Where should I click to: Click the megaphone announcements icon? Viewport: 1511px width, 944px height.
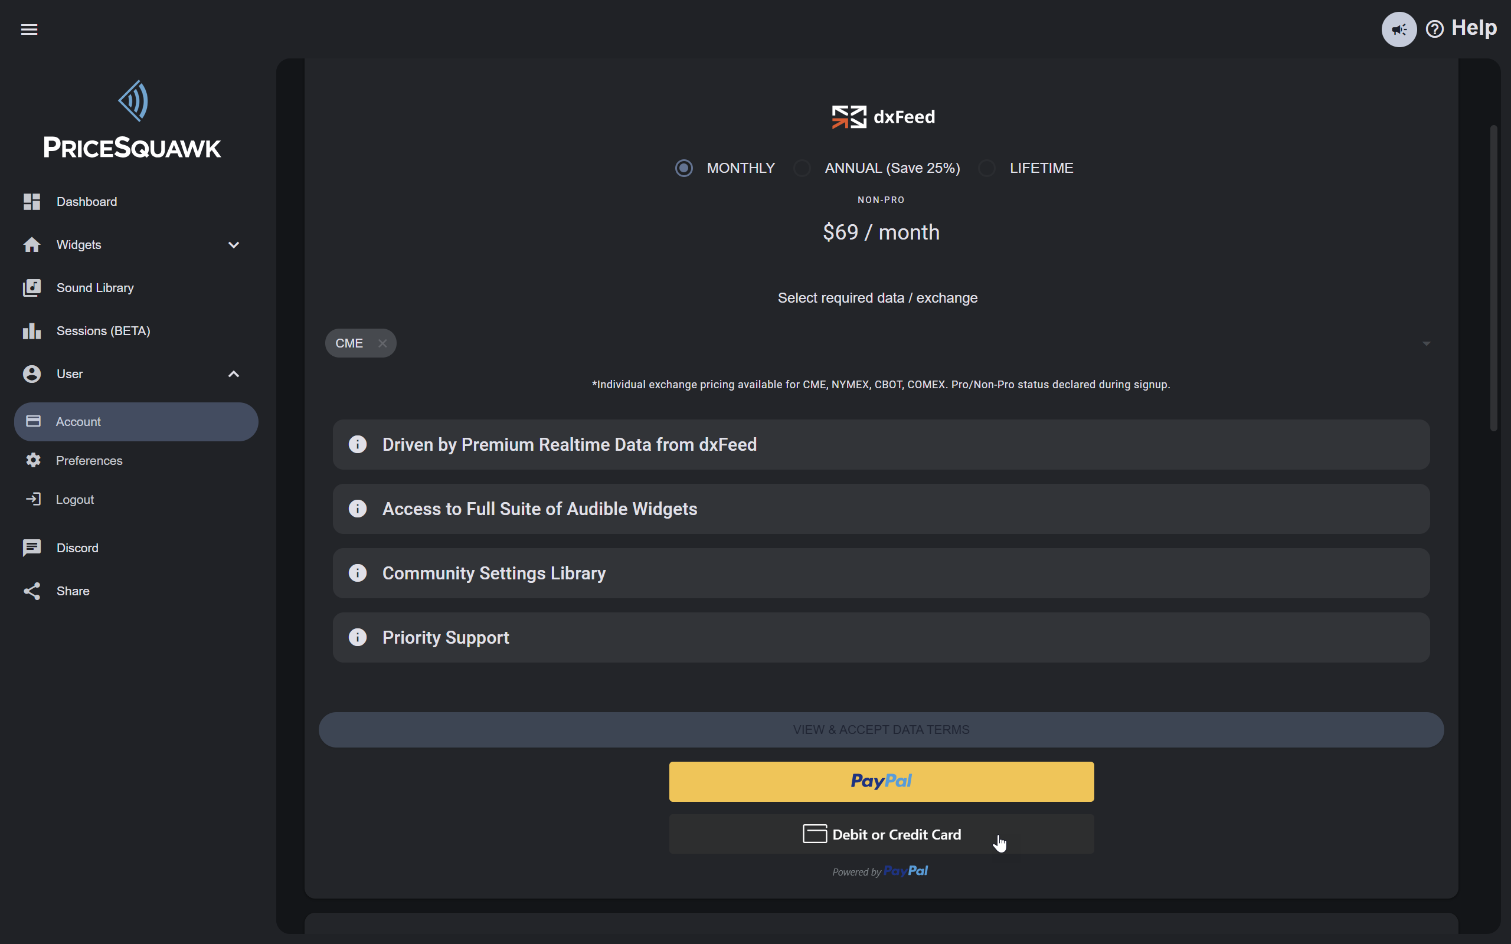[1399, 29]
